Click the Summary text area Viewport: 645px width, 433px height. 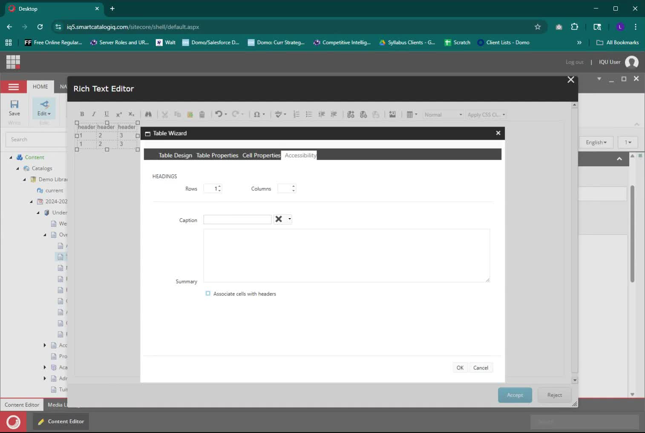point(346,256)
